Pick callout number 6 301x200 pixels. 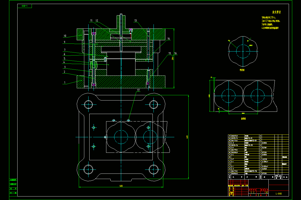pos(64,54)
